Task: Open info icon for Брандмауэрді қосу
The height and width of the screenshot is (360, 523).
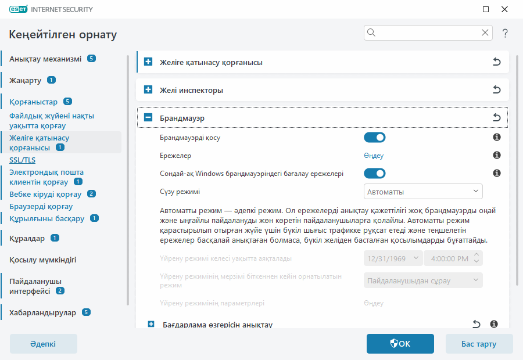Action: pos(496,138)
